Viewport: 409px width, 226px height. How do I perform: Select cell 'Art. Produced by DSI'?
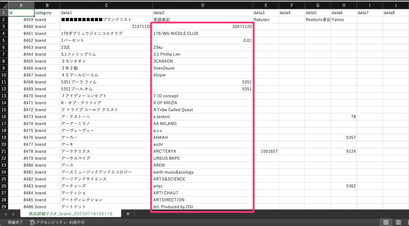(203, 207)
